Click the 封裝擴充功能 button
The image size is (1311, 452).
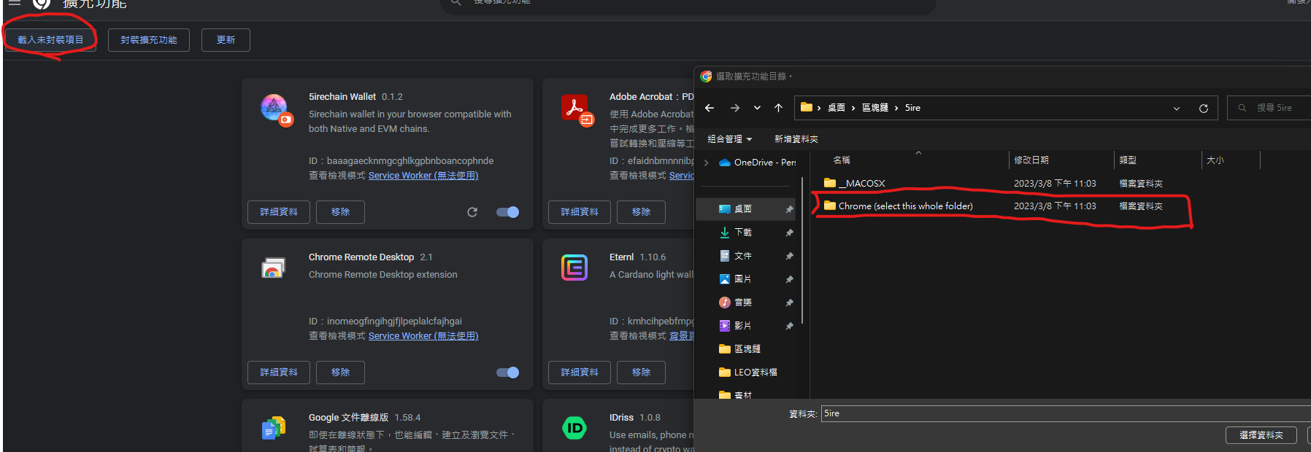149,40
